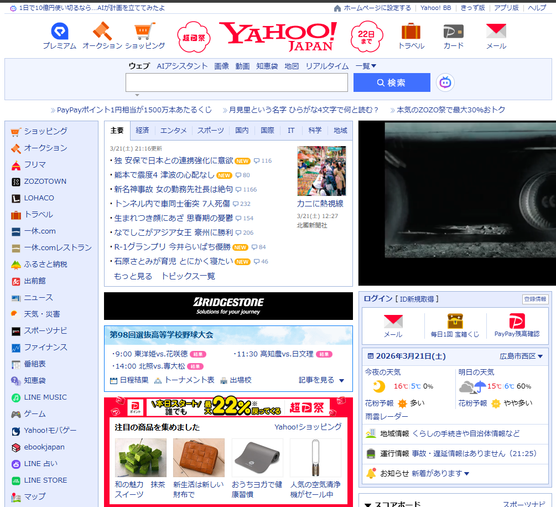Open the Travel suitcase icon in the header
Viewport: 556px width, 507px height.
pyautogui.click(x=411, y=32)
